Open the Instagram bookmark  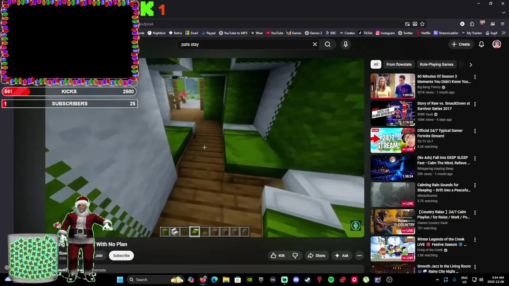(x=385, y=33)
